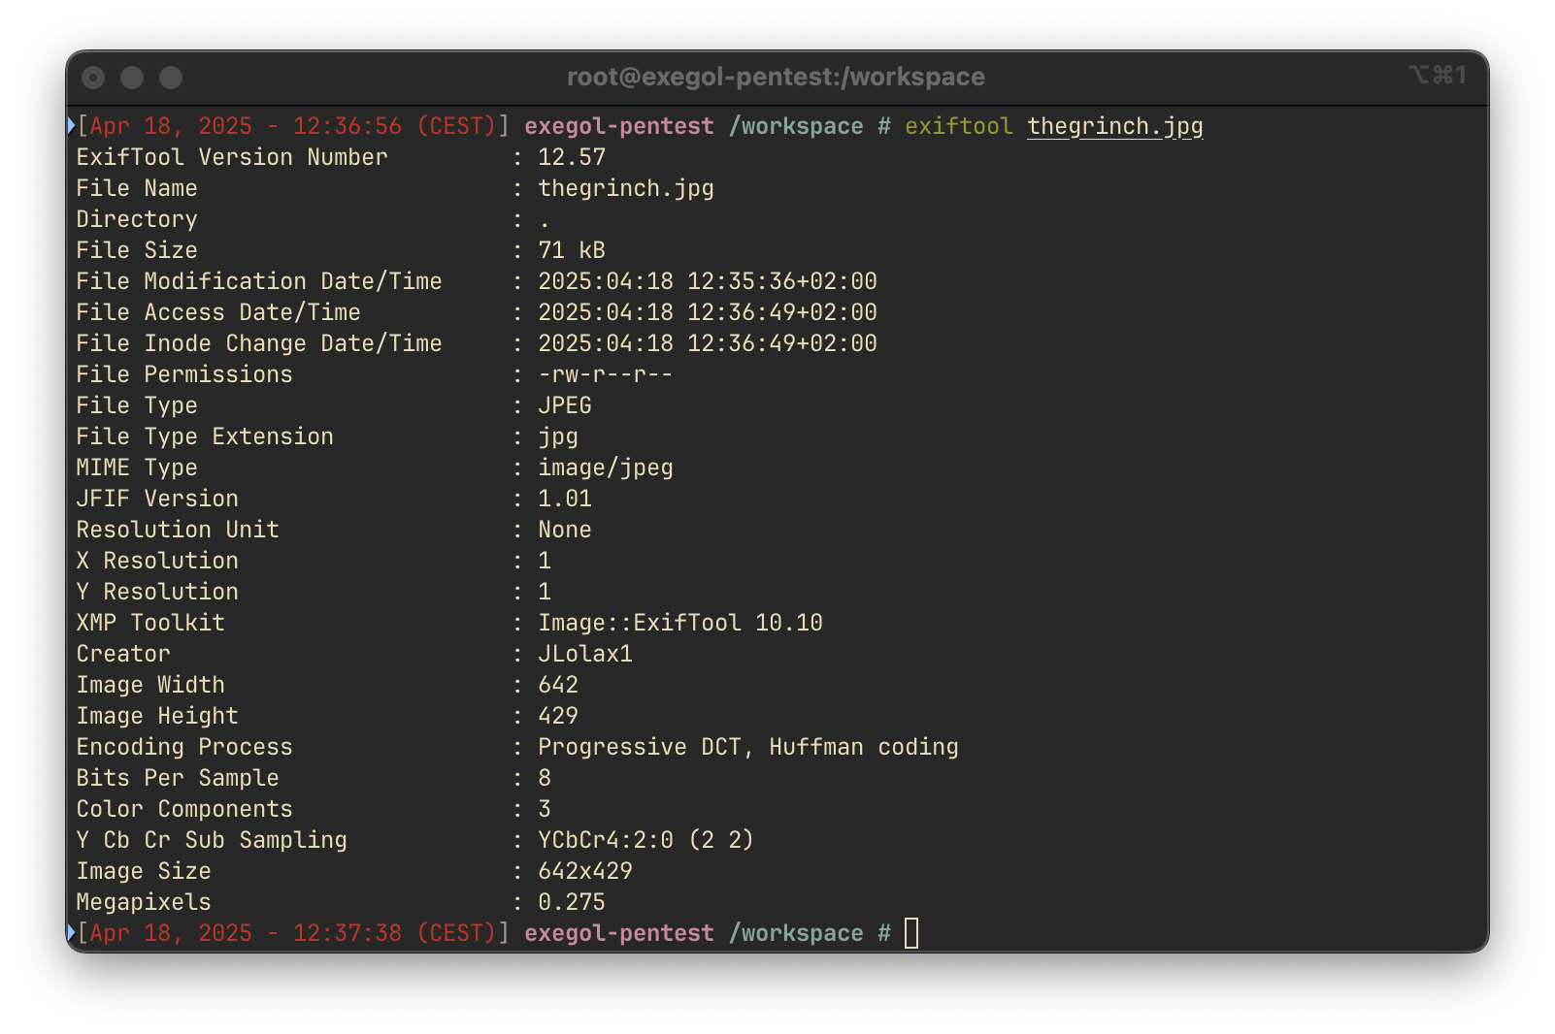Screen dimensions: 1555x1034
Task: Click the Bits Per Sample label
Action: point(178,778)
